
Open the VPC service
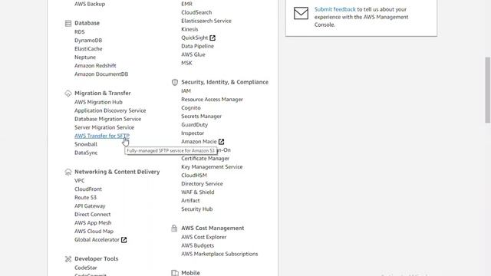click(80, 181)
